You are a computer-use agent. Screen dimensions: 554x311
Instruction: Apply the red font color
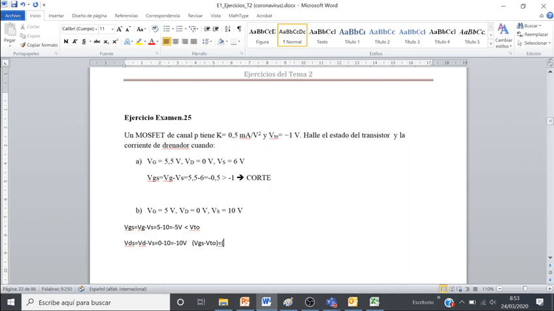[x=152, y=42]
